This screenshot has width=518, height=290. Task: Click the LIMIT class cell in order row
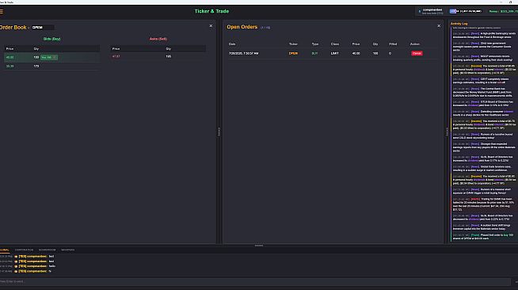335,54
